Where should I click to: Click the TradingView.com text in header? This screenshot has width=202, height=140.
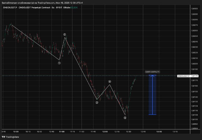(46, 3)
